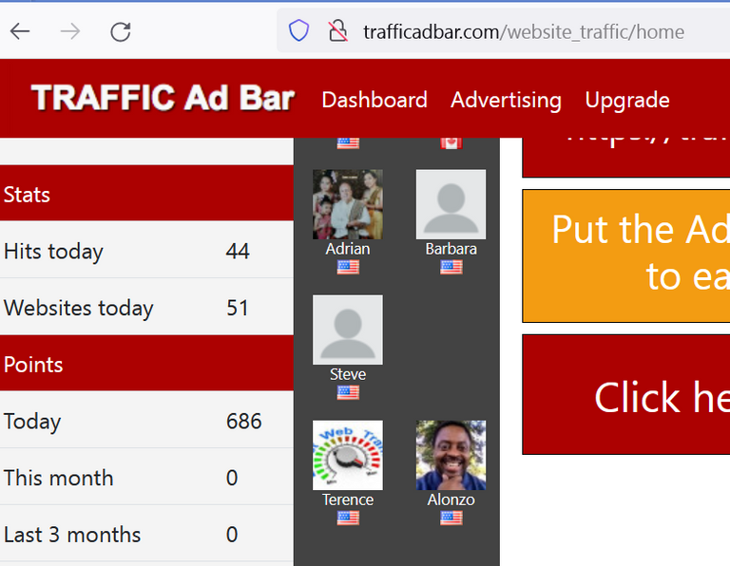
Task: Click the browser forward arrow
Action: [70, 31]
